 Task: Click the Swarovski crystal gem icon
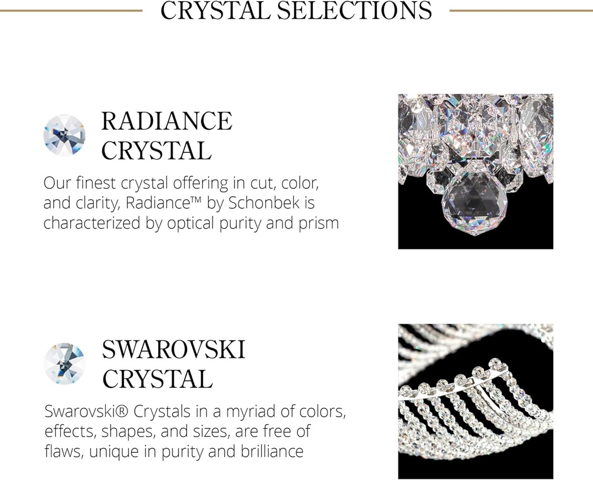tap(65, 363)
